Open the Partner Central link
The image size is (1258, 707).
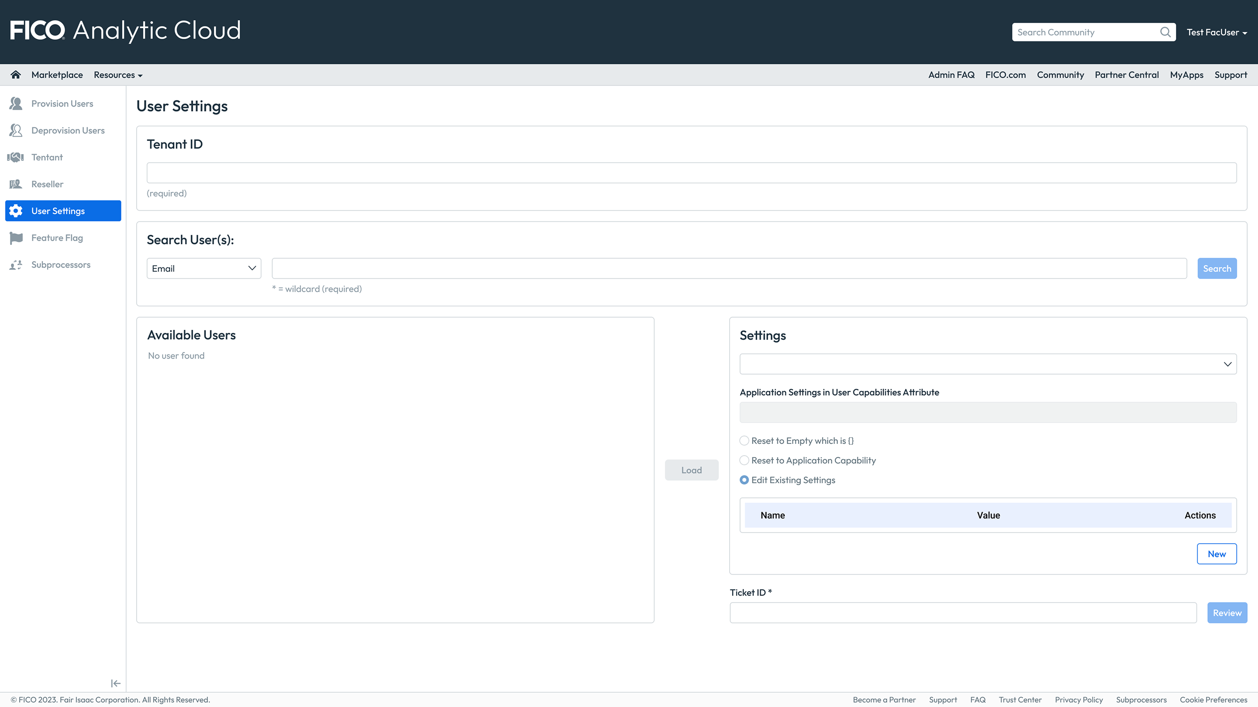1126,75
